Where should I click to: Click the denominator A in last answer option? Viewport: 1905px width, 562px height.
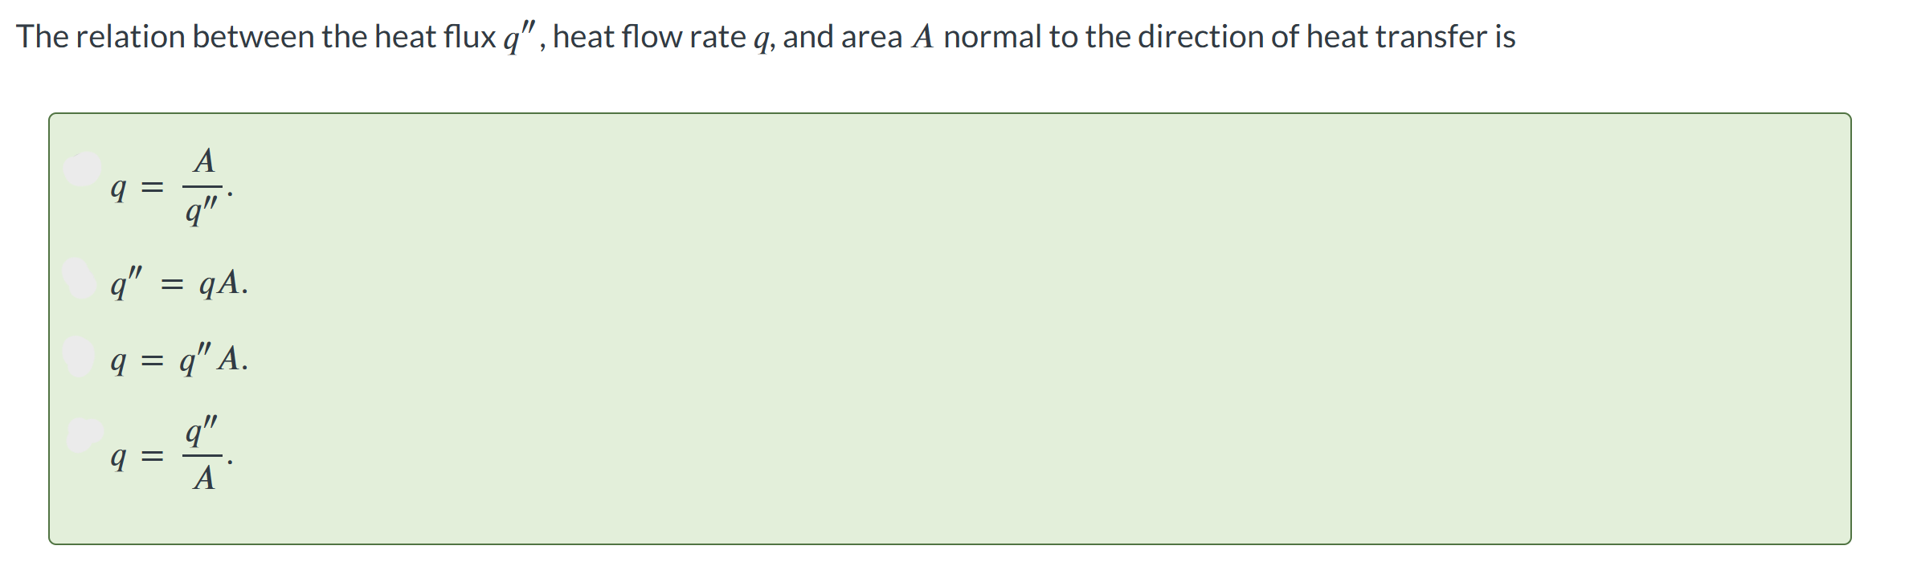click(204, 478)
